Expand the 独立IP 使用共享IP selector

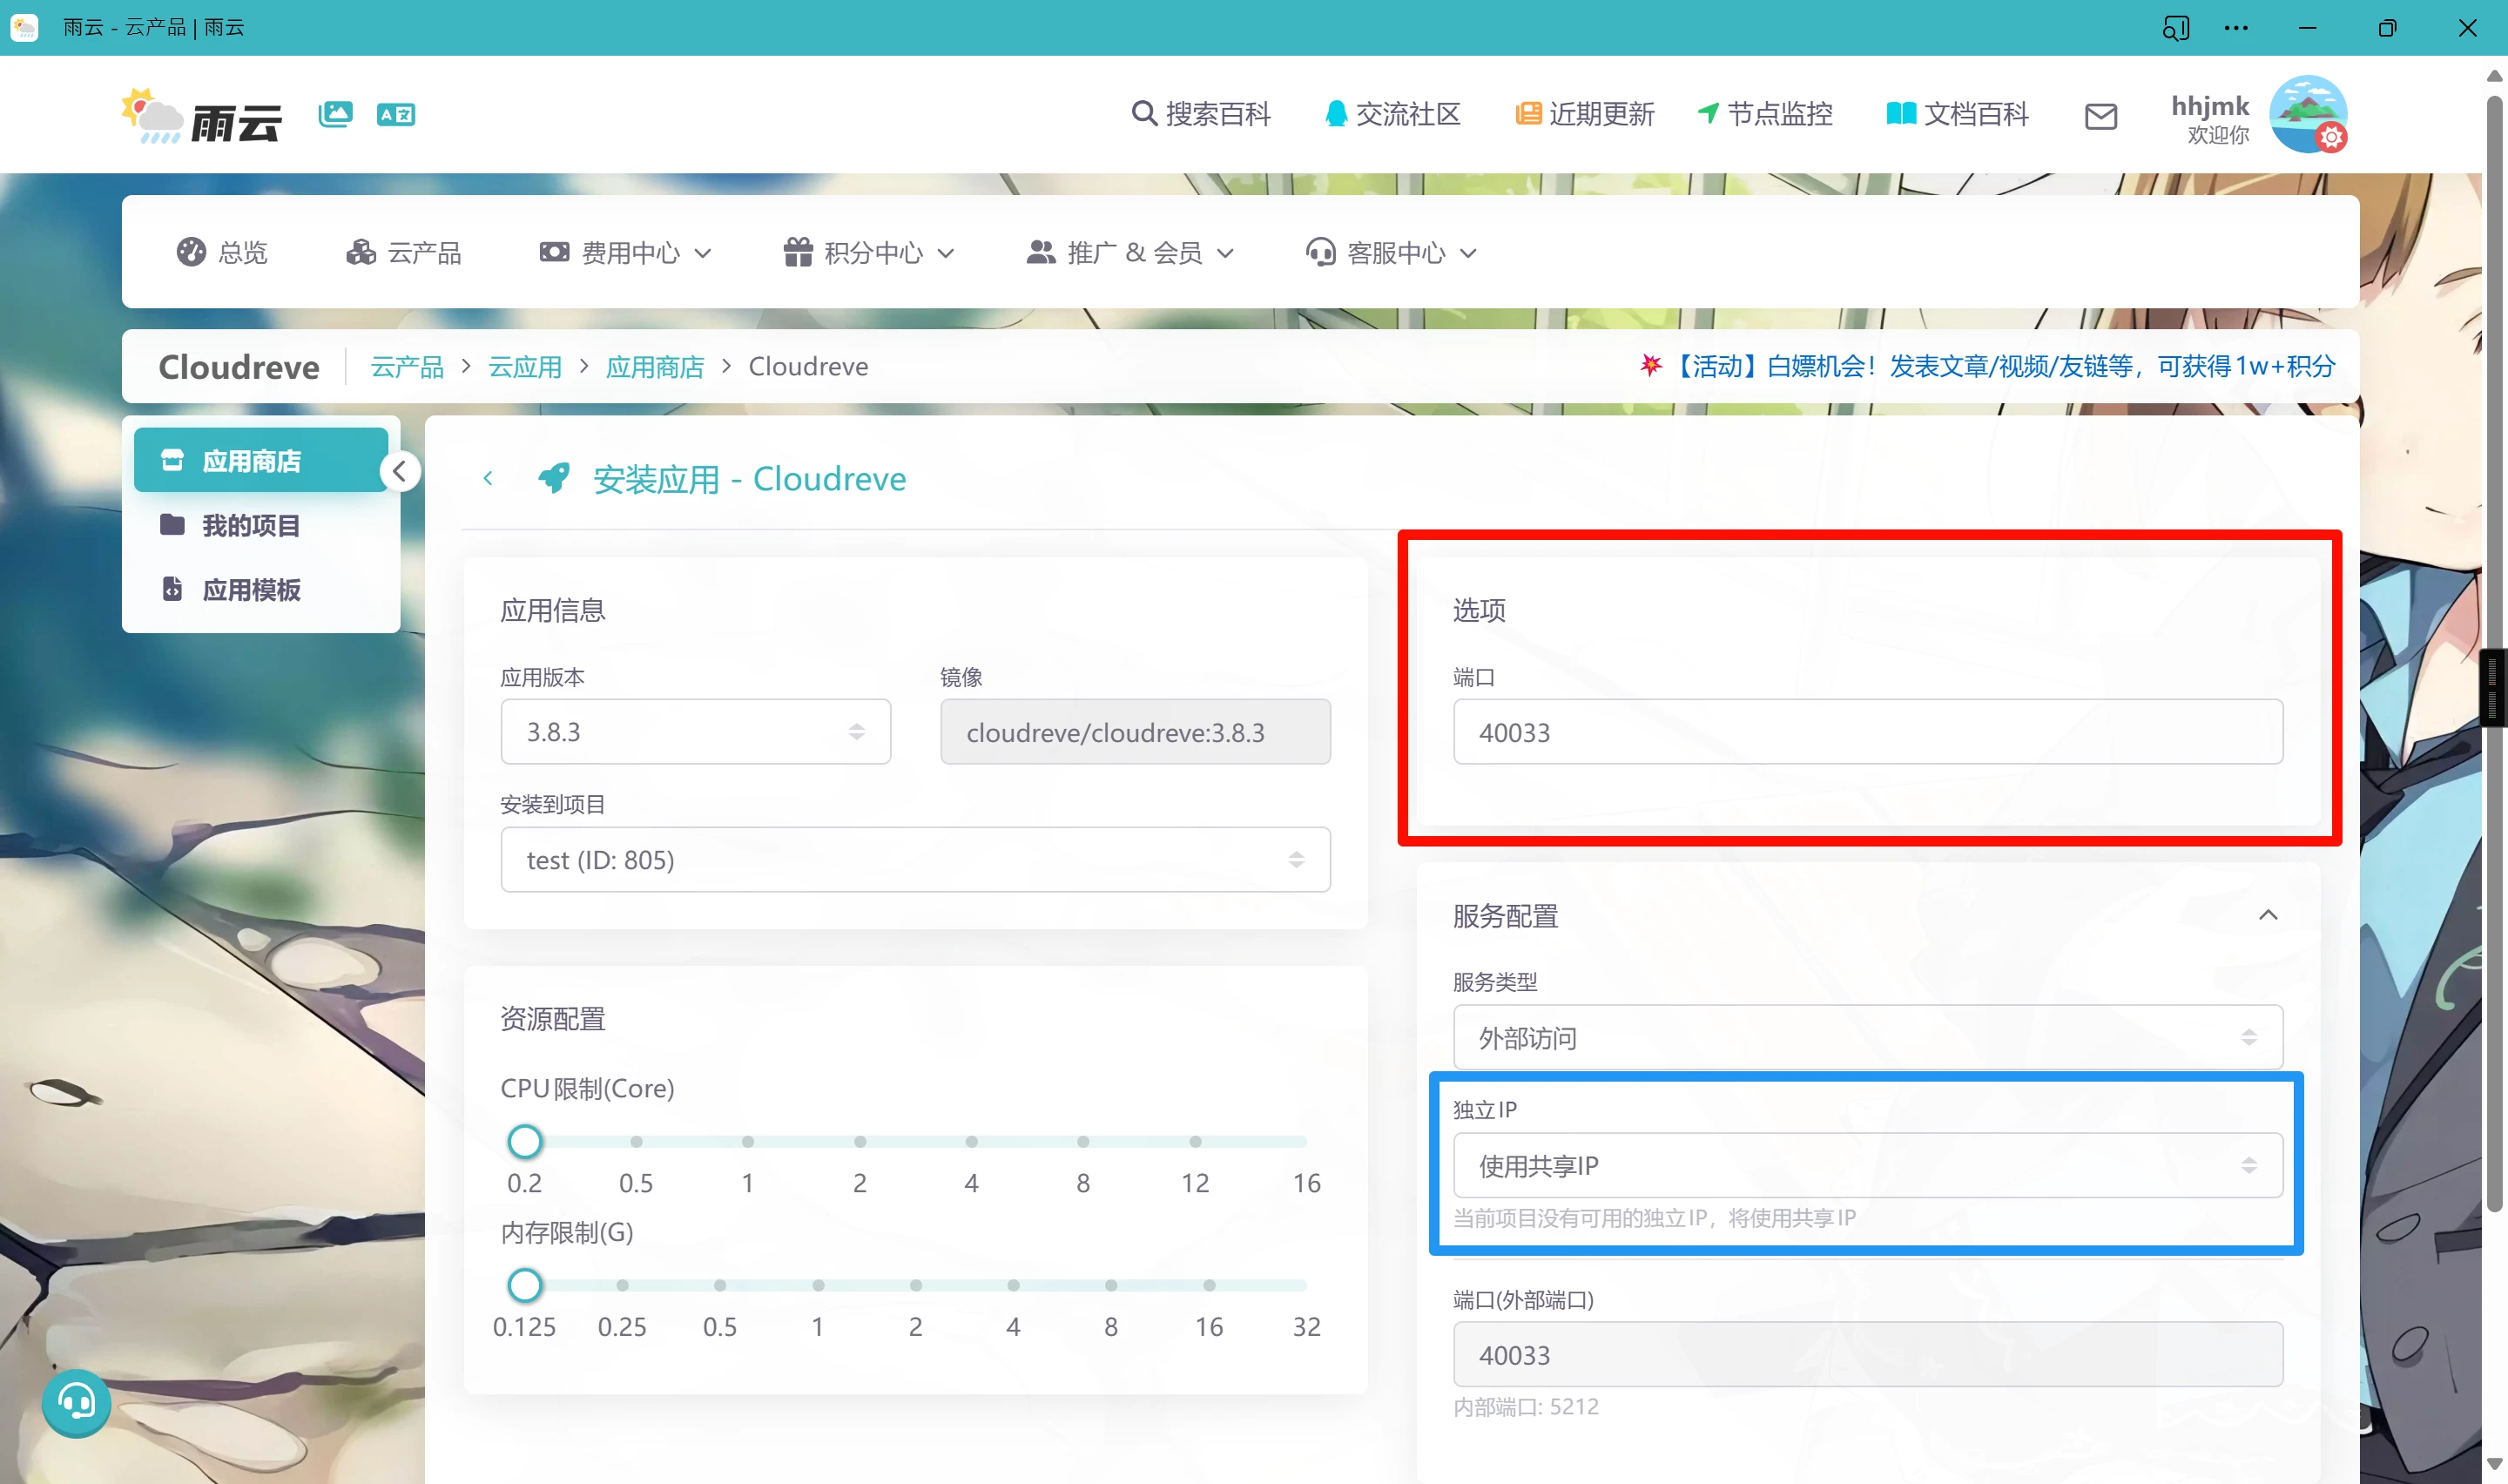point(1866,1166)
